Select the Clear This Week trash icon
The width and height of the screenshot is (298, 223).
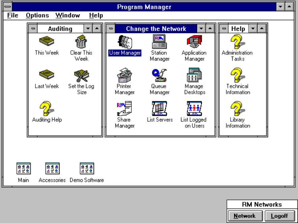[x=81, y=41]
